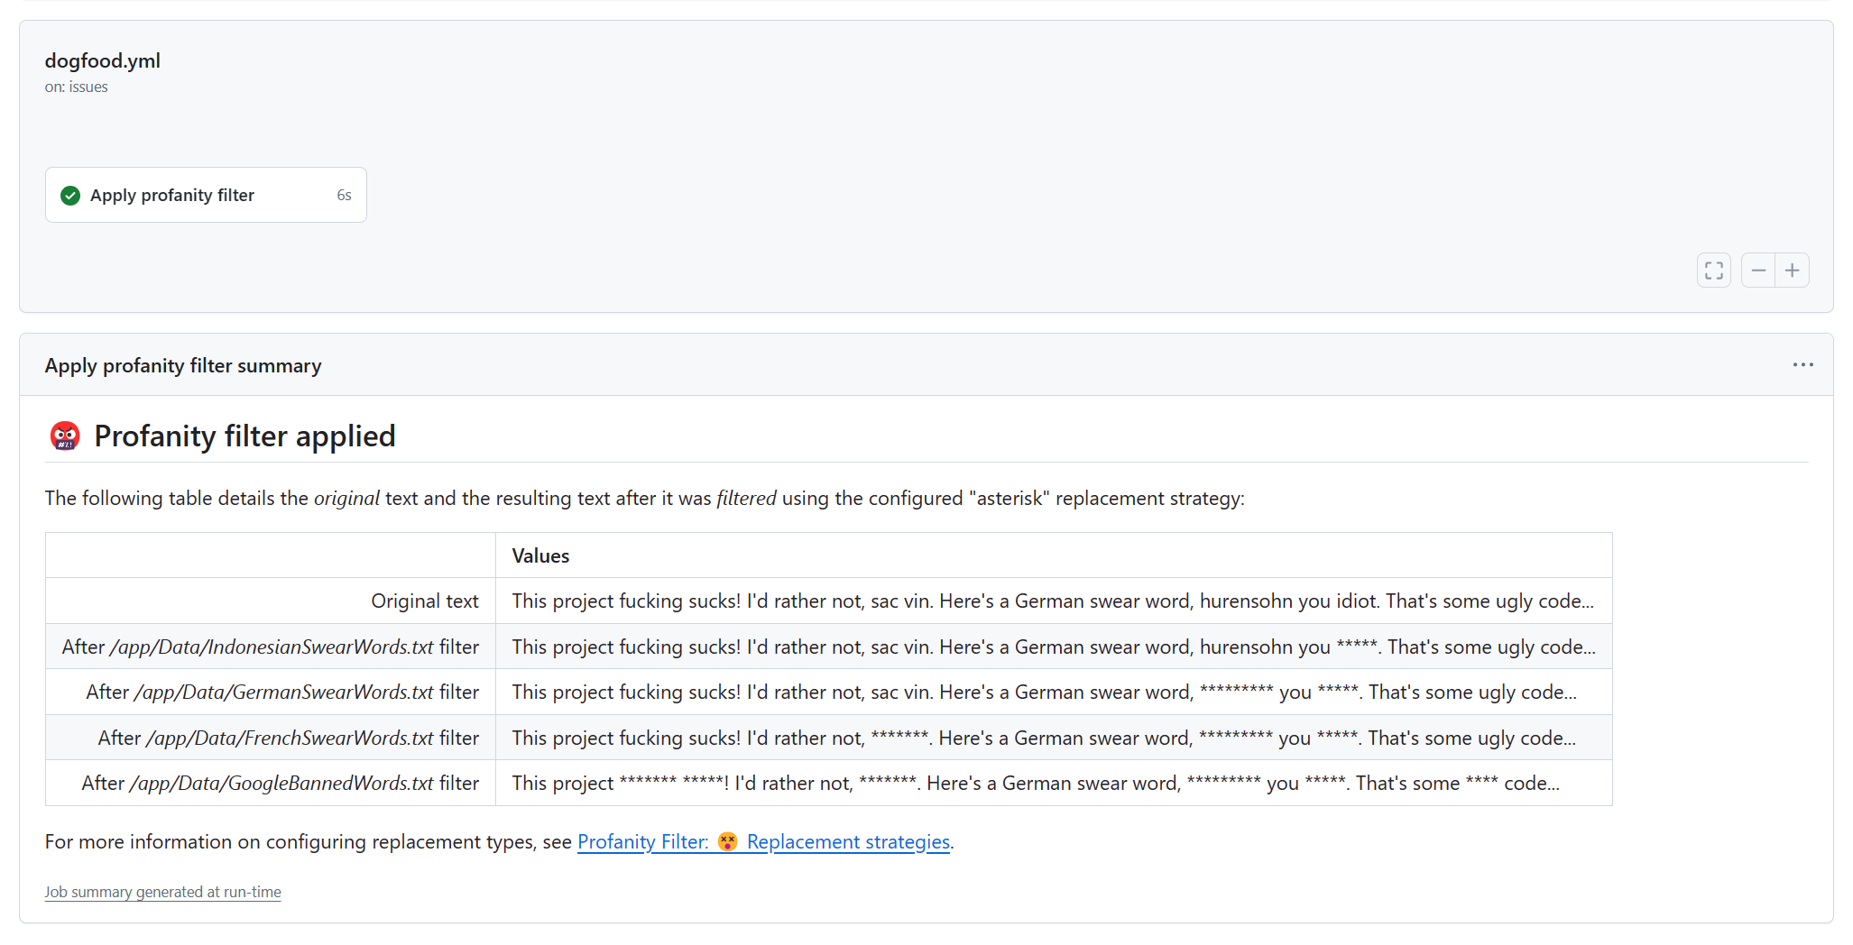Toggle fullscreen workflow graph view
Viewport: 1853px width, 945px height.
(x=1713, y=271)
